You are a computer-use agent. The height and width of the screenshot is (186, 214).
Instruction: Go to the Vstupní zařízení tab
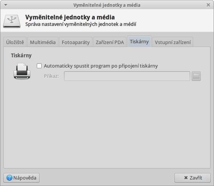[173, 42]
